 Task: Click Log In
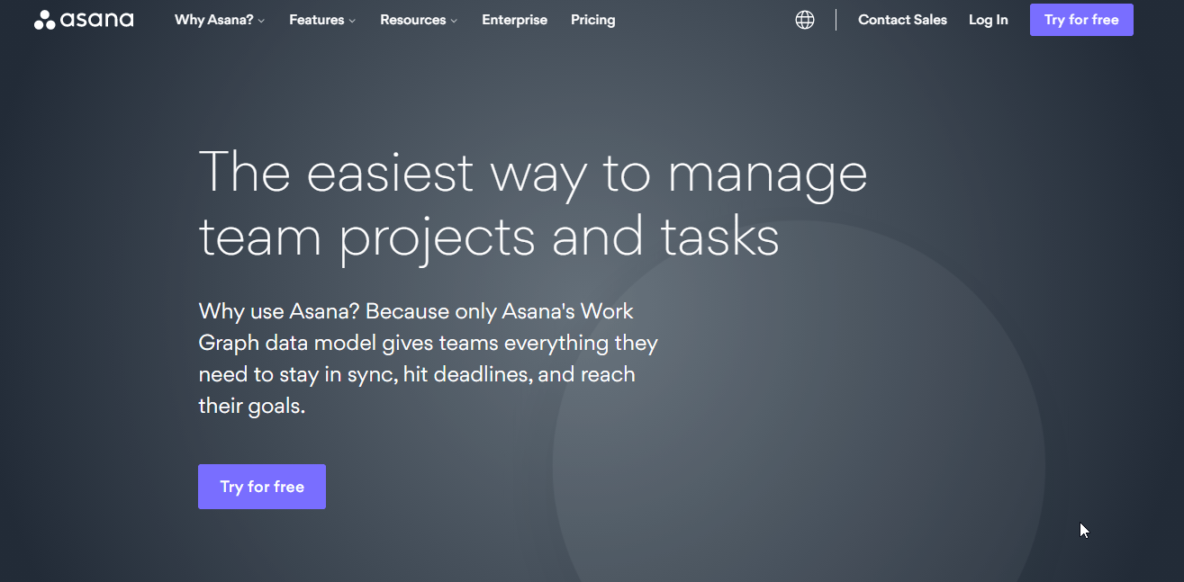(x=989, y=20)
